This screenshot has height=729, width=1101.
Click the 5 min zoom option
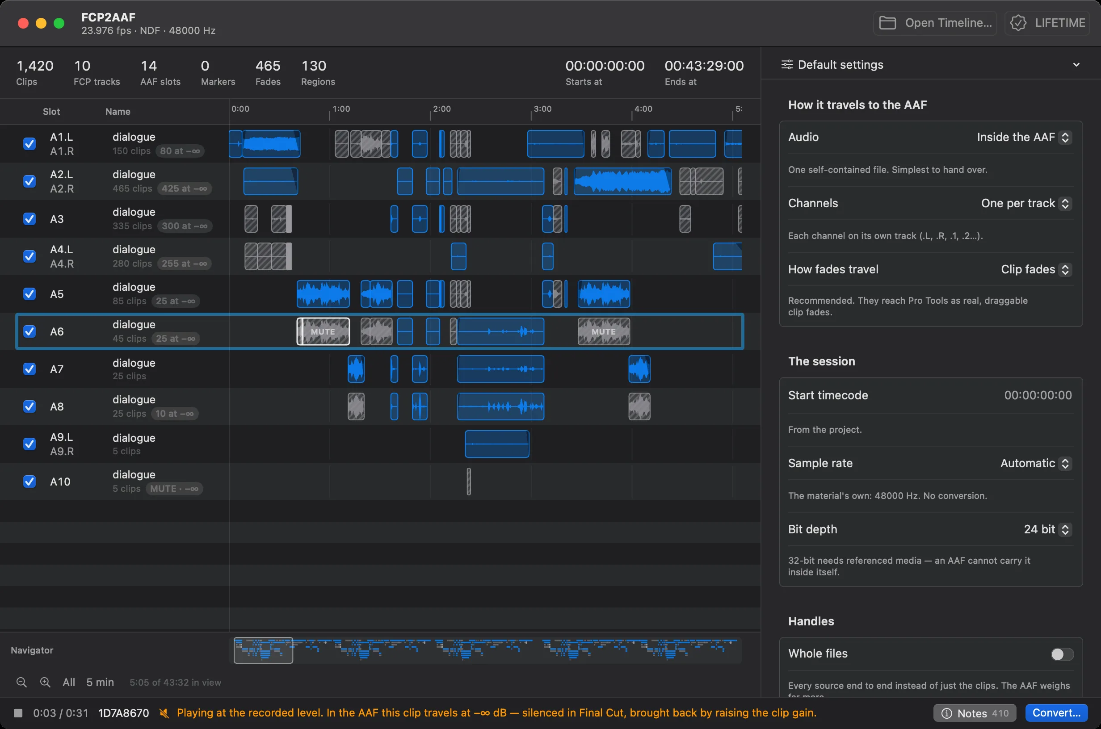point(100,682)
